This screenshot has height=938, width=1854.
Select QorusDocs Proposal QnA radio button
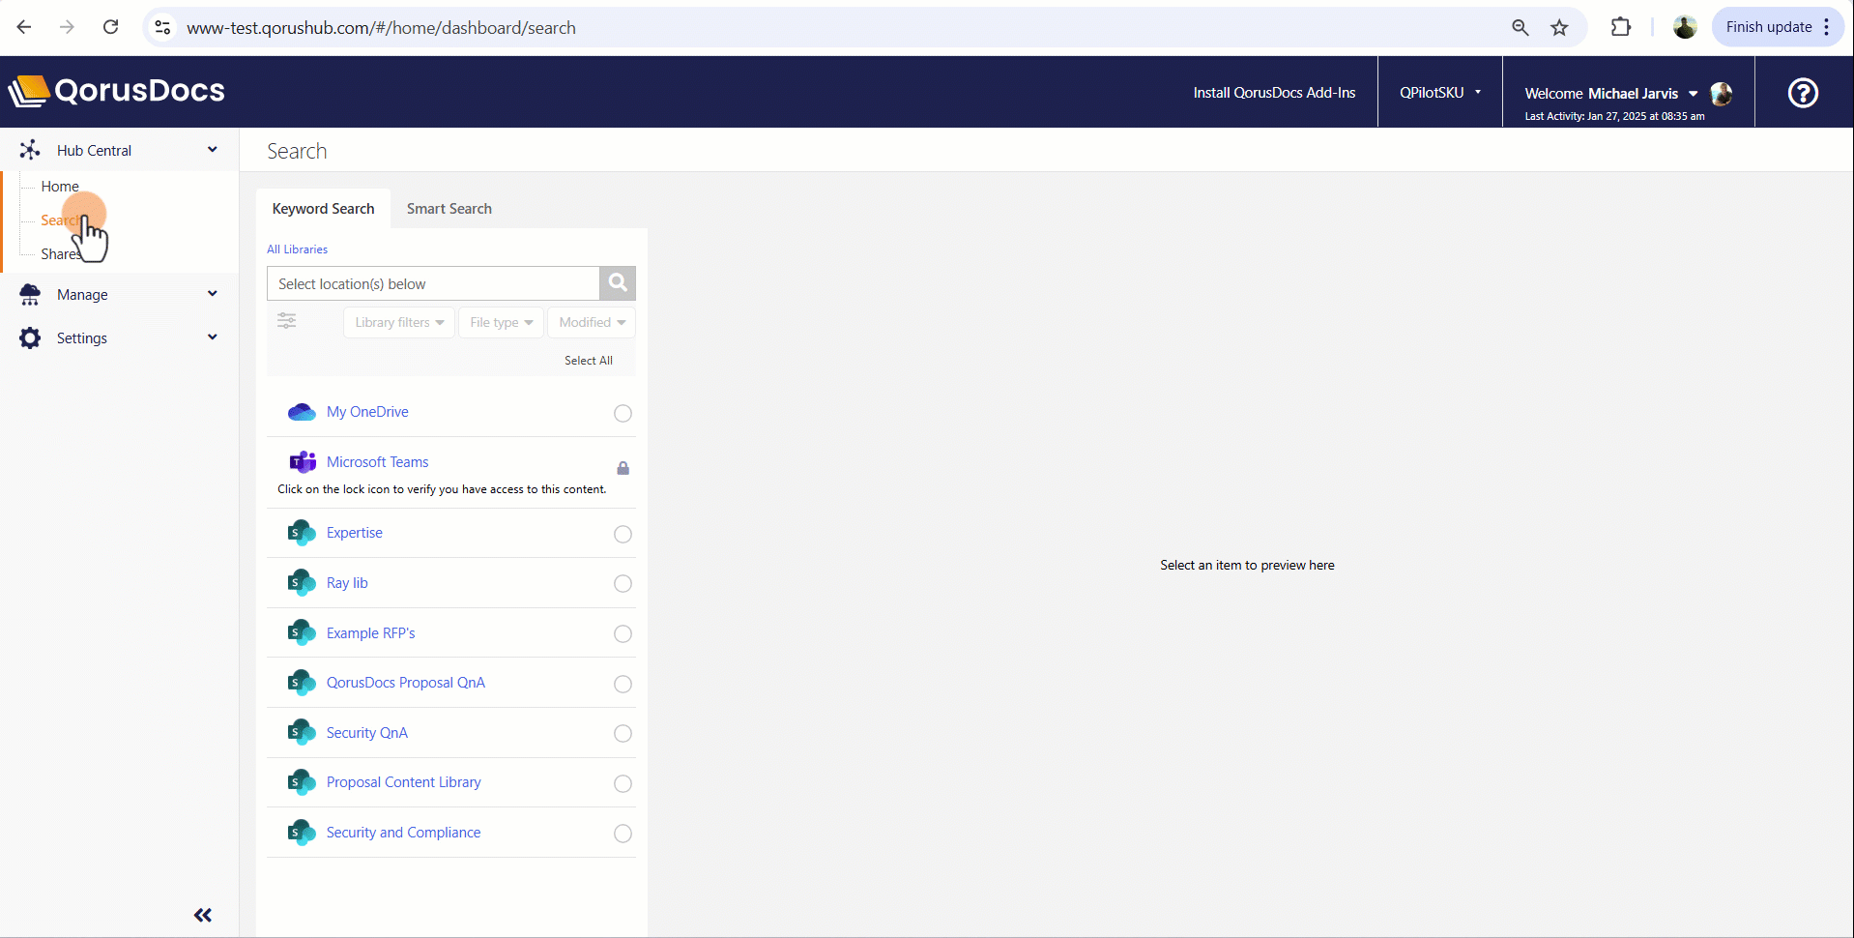623,684
